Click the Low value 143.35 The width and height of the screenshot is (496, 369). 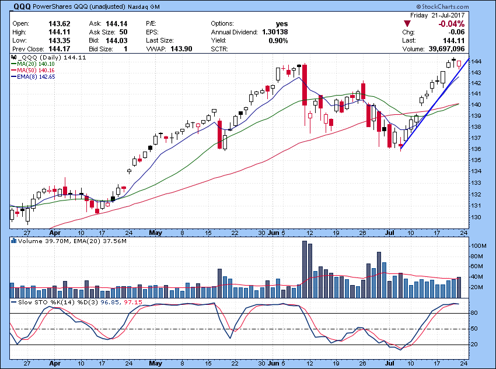coord(60,40)
